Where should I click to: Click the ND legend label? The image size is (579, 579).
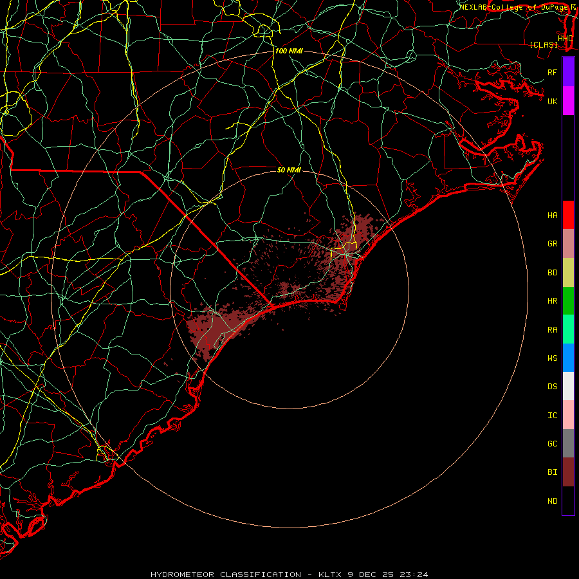[x=552, y=501]
